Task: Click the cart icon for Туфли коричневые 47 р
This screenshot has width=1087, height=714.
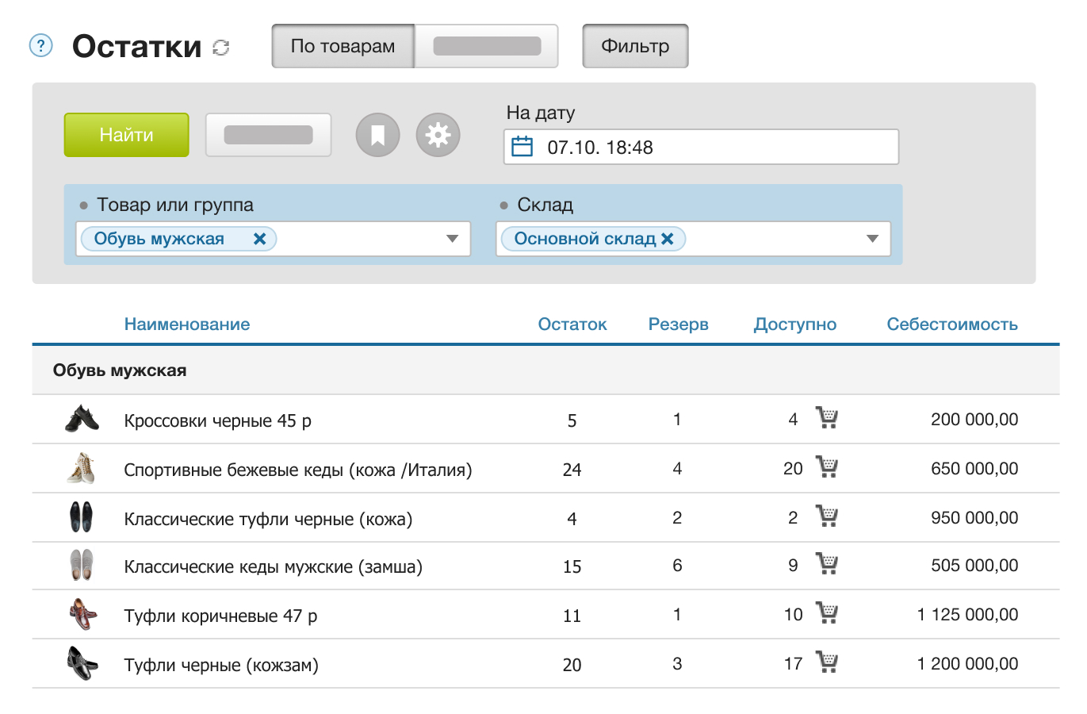Action: tap(827, 612)
